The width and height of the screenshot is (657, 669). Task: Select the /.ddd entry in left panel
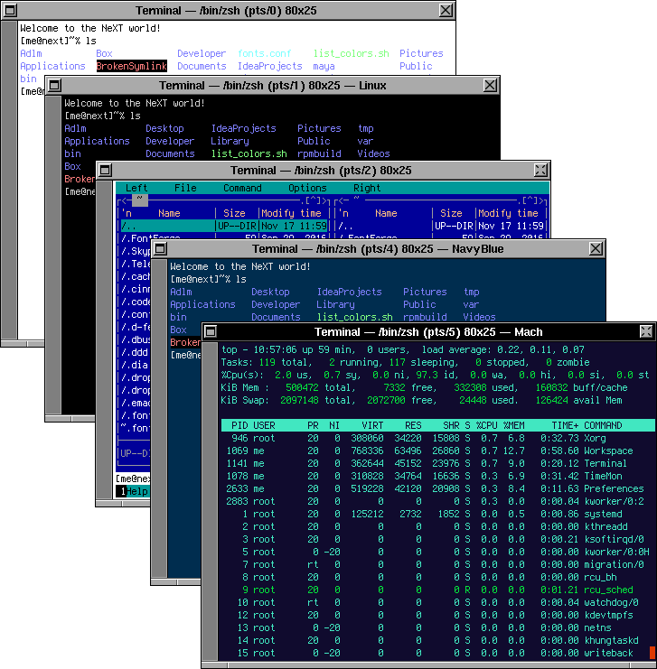click(135, 352)
